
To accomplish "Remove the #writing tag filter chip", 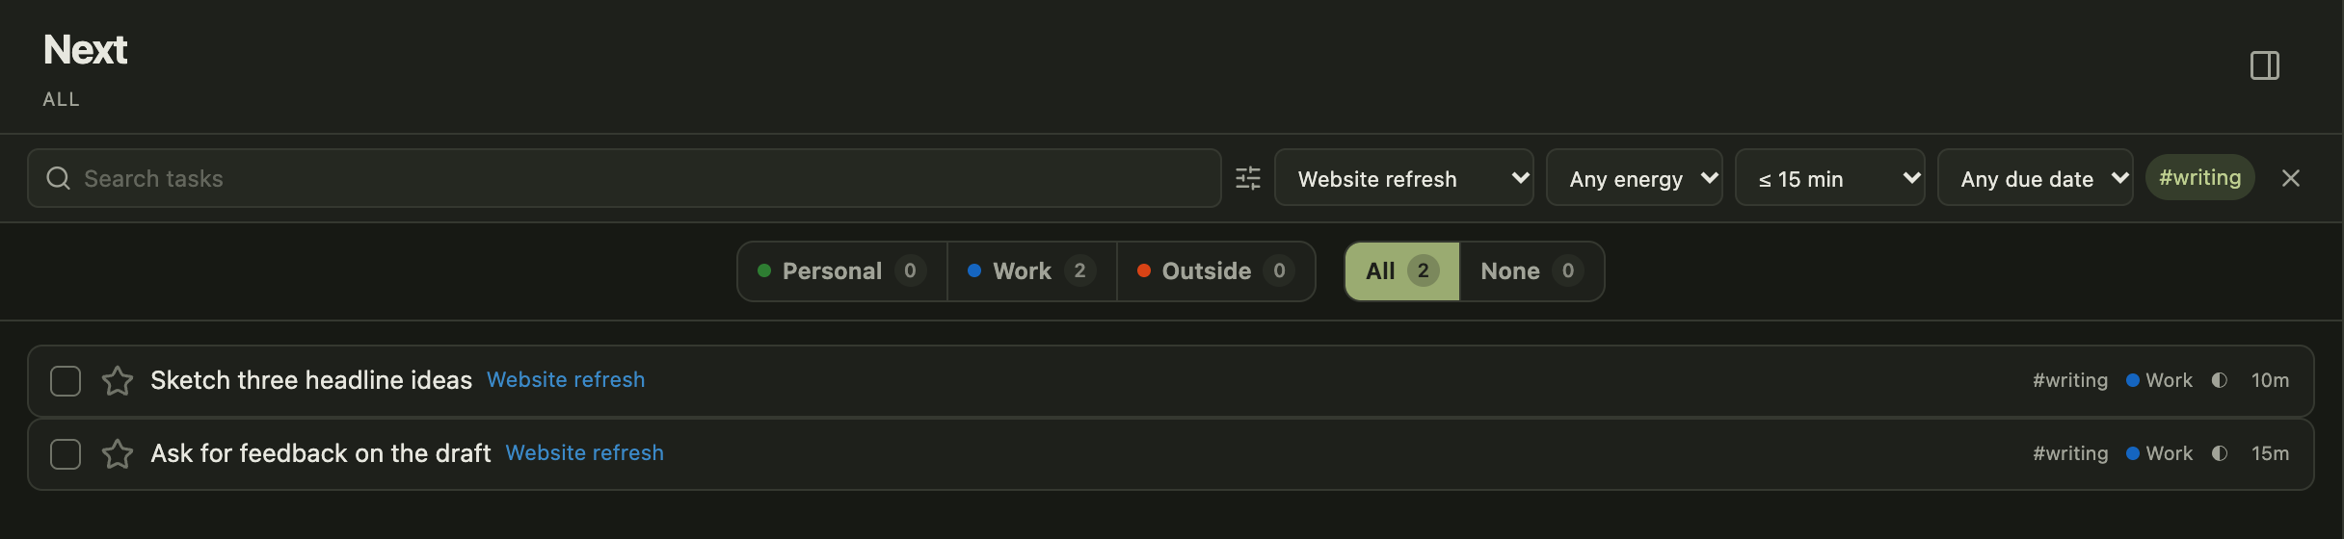I will (x=2200, y=177).
